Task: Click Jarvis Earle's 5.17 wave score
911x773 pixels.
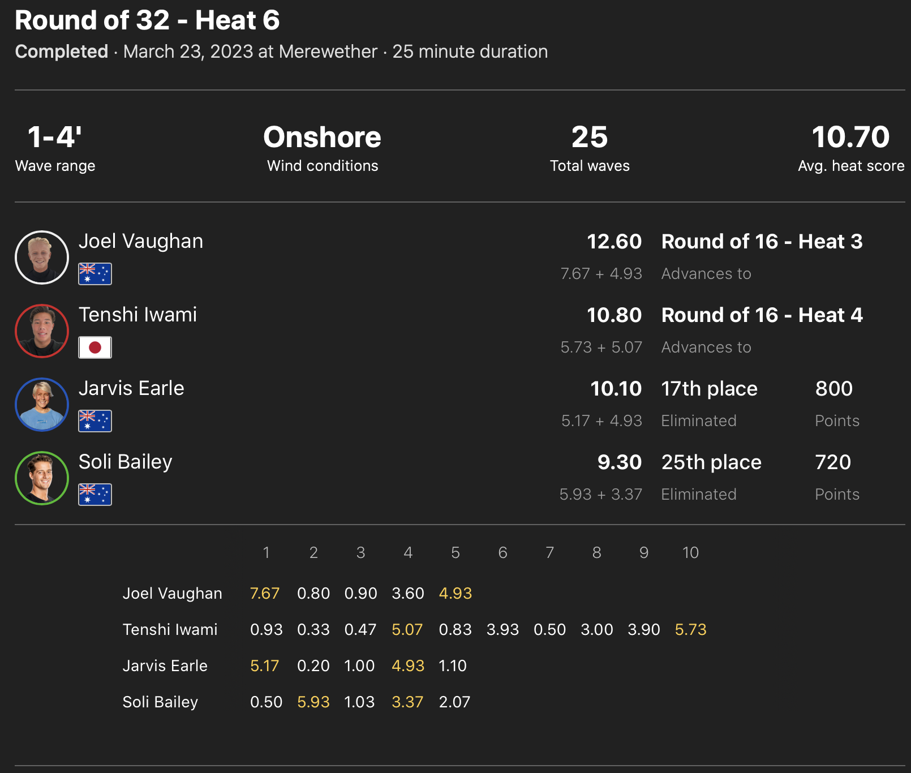Action: coord(265,666)
